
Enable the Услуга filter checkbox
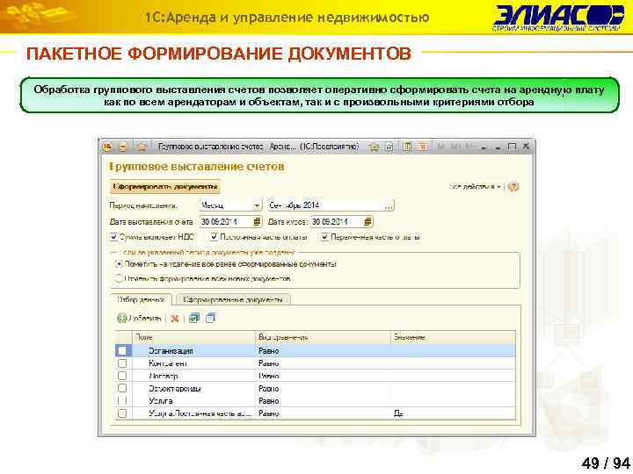pos(122,401)
